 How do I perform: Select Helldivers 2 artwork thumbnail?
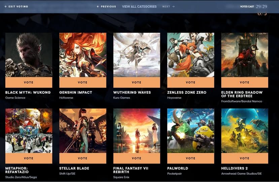(244, 130)
